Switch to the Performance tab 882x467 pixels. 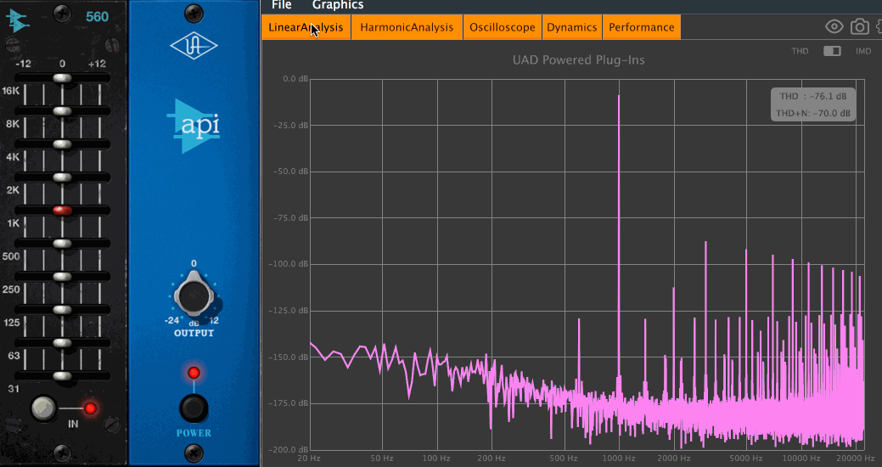[641, 27]
